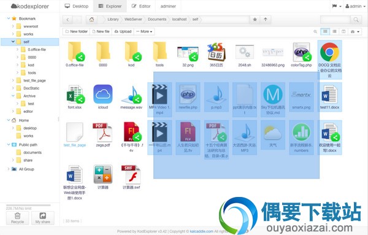Select the font.xlsx Excel icon
368x235 pixels.
coord(75,94)
